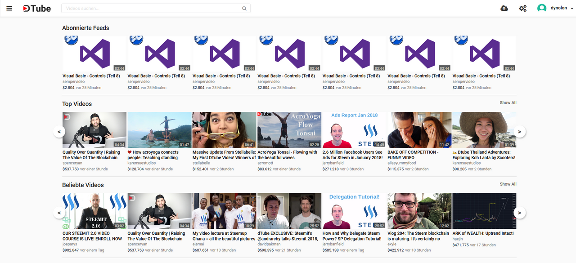Go to previous Beliebte Videos with left arrow
The width and height of the screenshot is (576, 263).
click(59, 213)
